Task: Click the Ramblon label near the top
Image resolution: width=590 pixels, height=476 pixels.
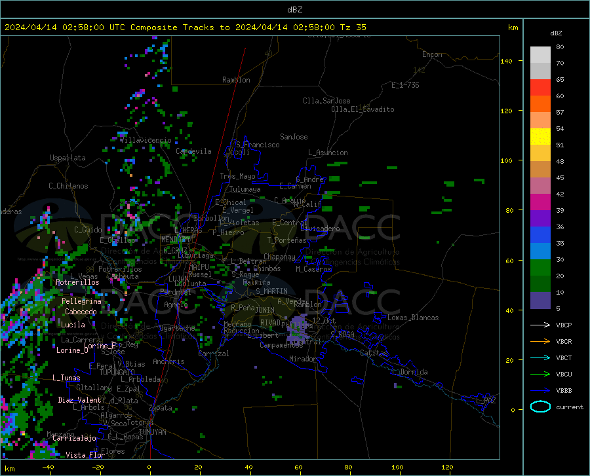Action: [x=236, y=80]
